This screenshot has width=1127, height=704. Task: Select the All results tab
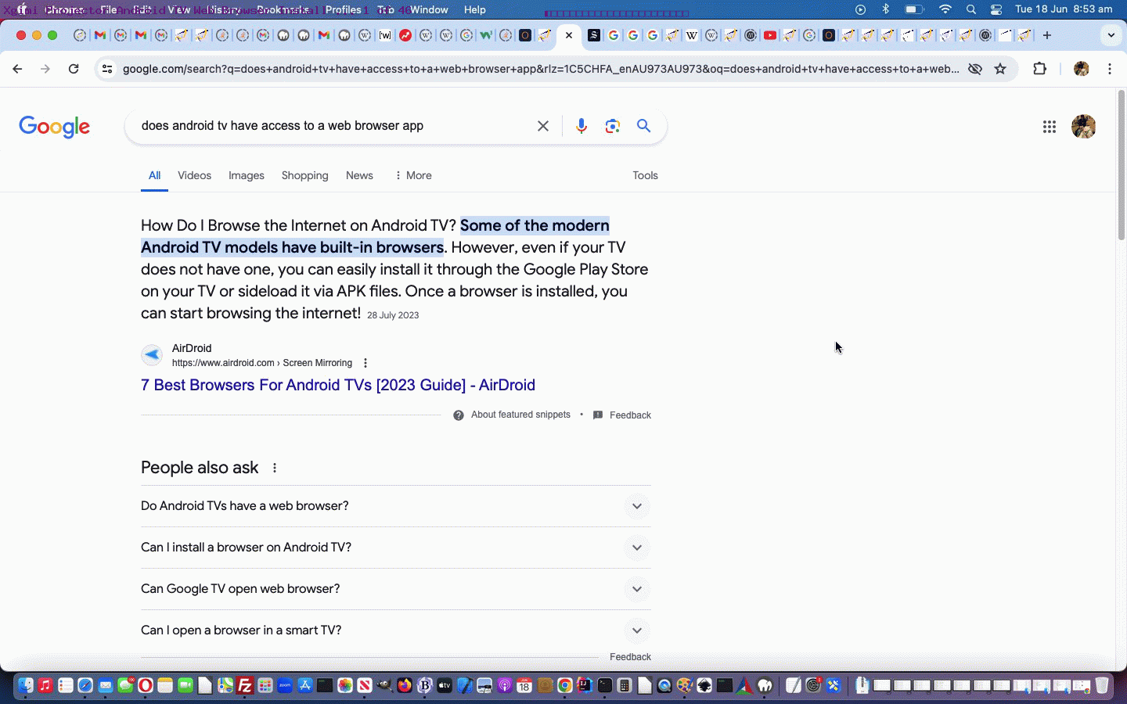[154, 175]
